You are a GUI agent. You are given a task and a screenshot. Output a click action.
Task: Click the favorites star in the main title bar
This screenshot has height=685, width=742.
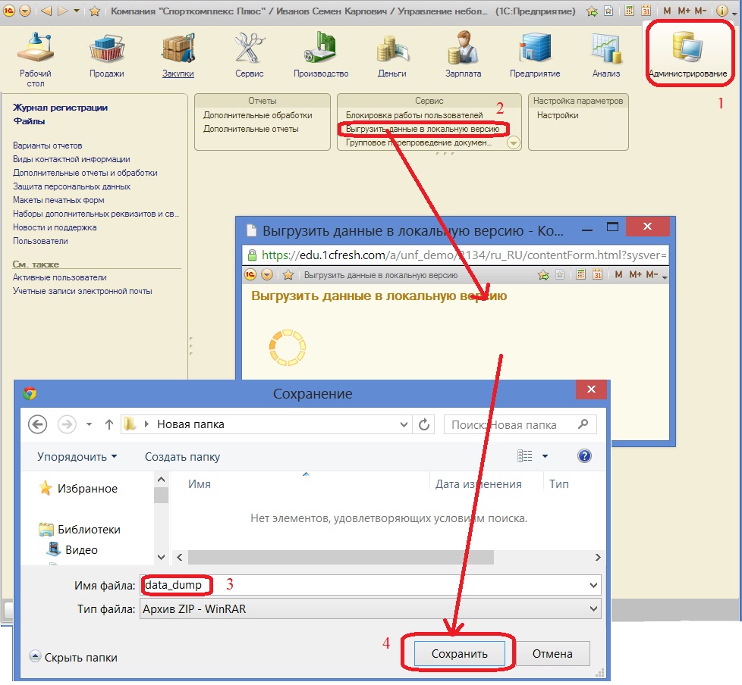tap(94, 11)
